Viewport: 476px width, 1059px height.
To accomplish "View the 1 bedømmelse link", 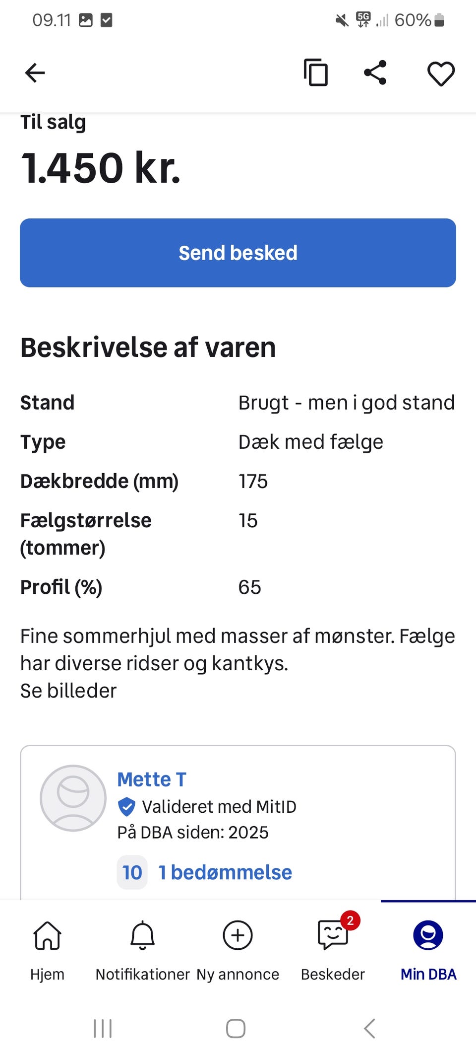I will tap(225, 872).
